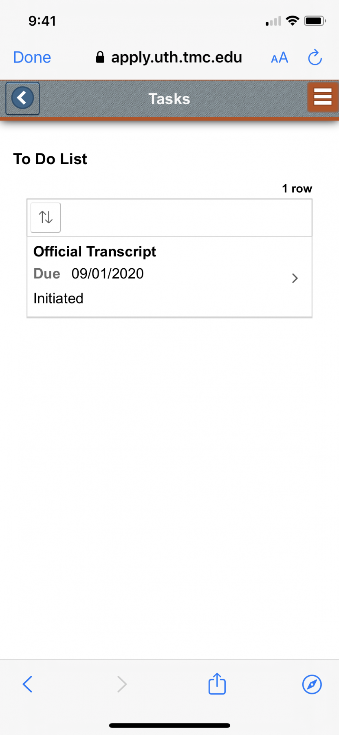Open the share sheet icon
The height and width of the screenshot is (735, 339).
coord(217,683)
